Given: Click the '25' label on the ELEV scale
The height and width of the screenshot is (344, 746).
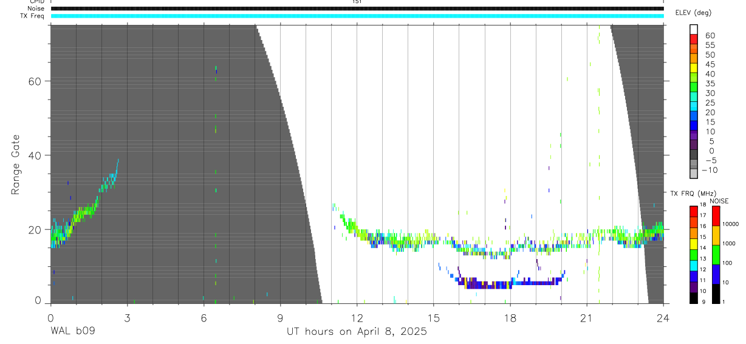Looking at the screenshot, I should point(710,103).
